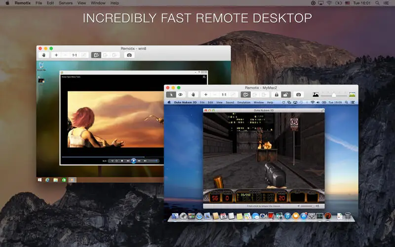Open the Windows Start button in win8 taskbar

pos(39,180)
